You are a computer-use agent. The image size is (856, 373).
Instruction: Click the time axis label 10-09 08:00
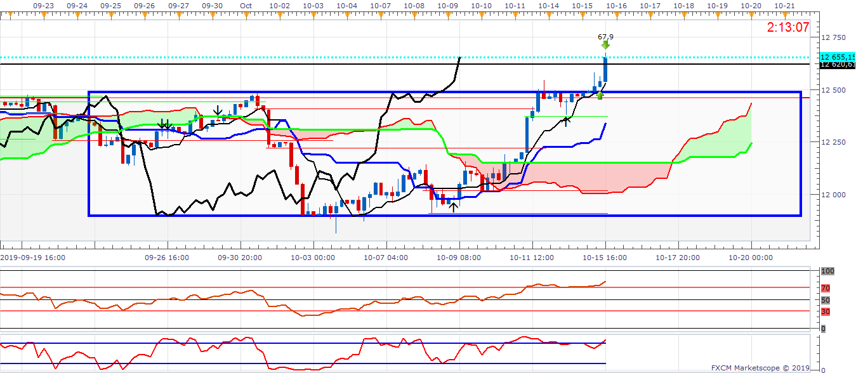[459, 258]
